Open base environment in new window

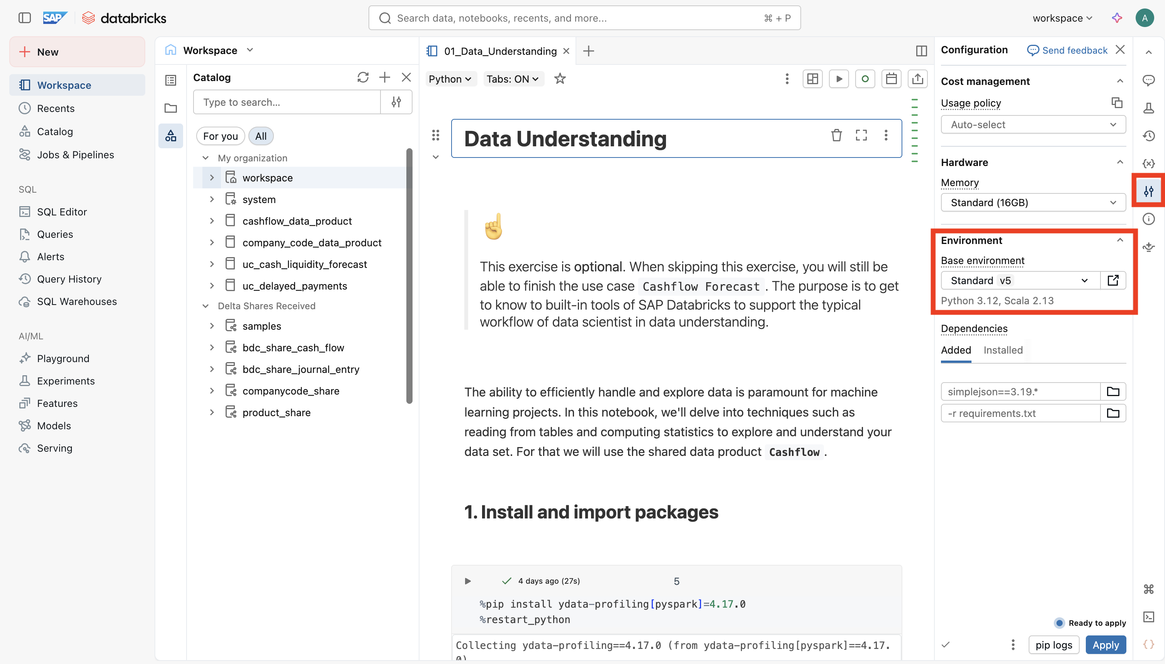pyautogui.click(x=1113, y=280)
